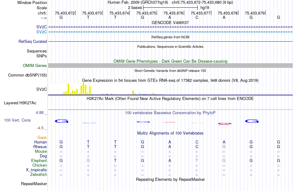Click position label 75,433,677
The height and width of the screenshot is (191, 293).
[200, 13]
